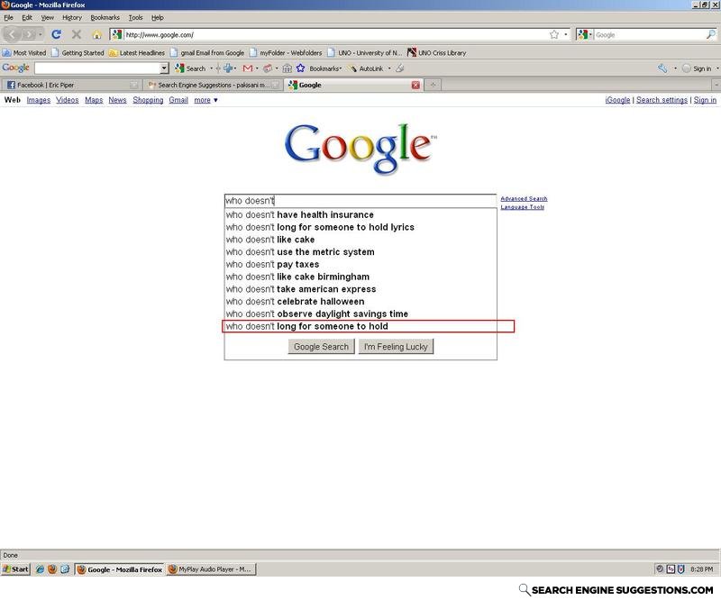Go to the home page via the Home icon

pyautogui.click(x=96, y=34)
